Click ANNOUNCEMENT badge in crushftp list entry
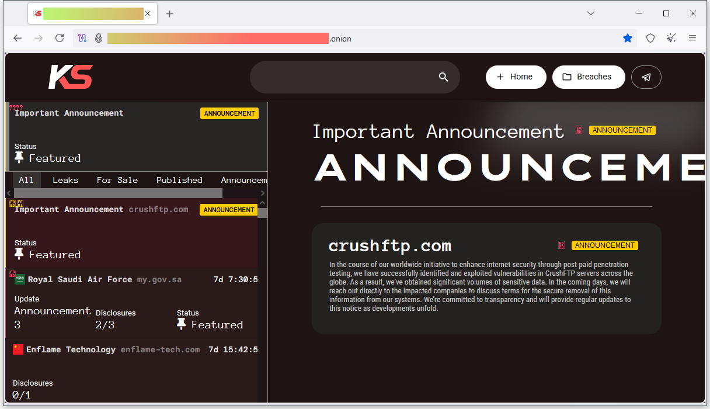Image resolution: width=710 pixels, height=409 pixels. pos(228,210)
